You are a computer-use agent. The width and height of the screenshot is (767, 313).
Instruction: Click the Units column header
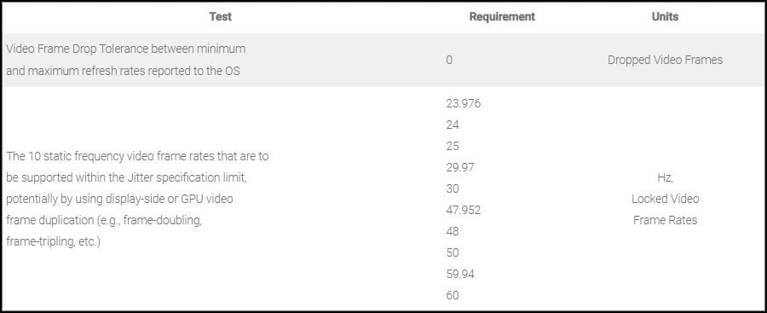tap(665, 17)
